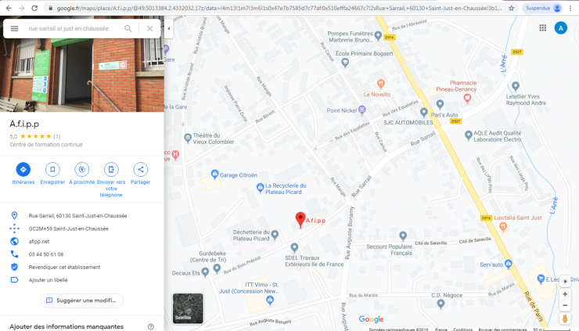Screen dimensions: 579x331
Task: Collapse the side panel with the arrow
Action: 169,28
